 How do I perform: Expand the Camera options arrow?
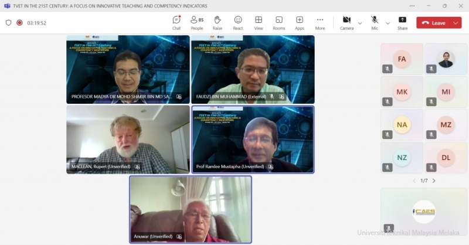(x=360, y=23)
